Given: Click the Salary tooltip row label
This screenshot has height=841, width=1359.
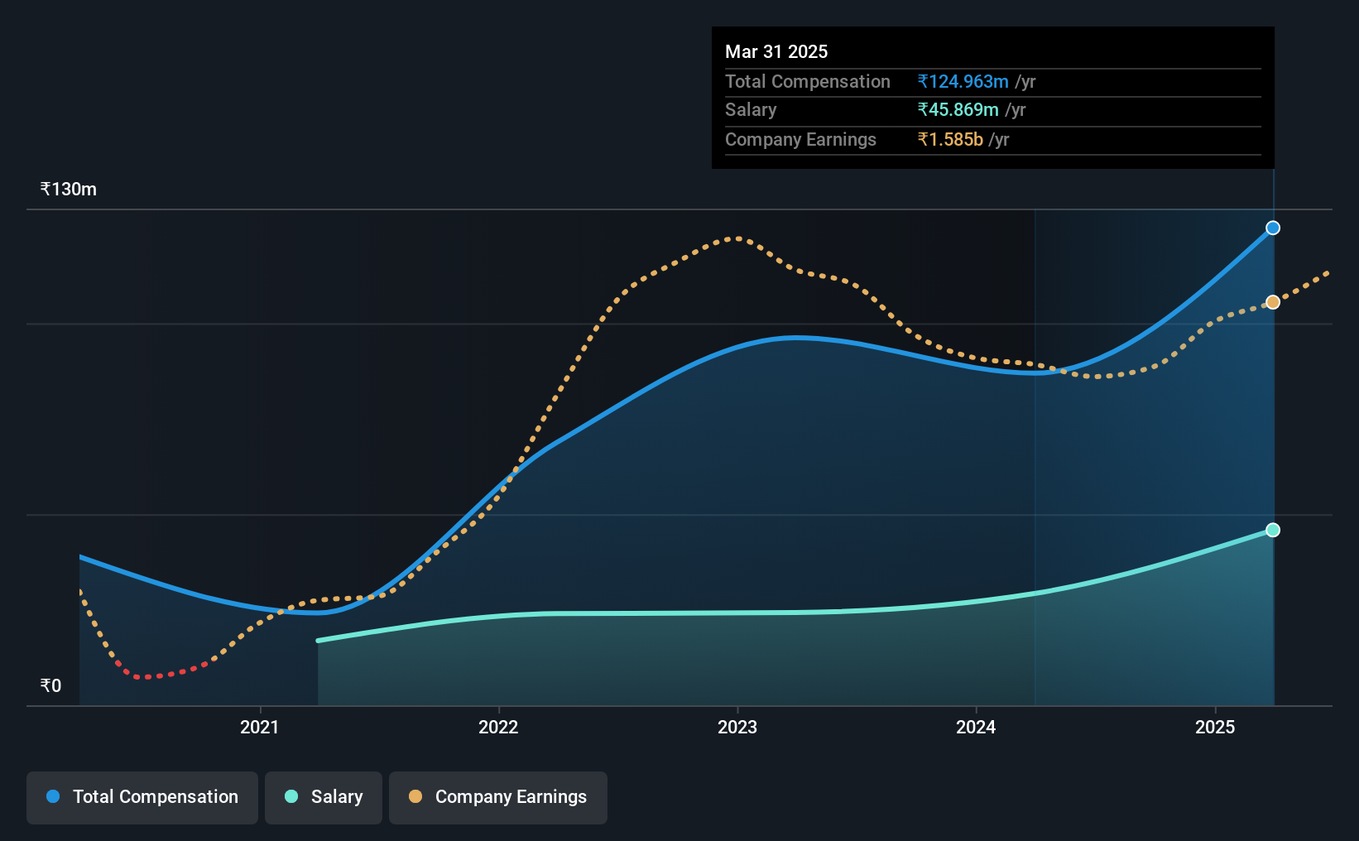Looking at the screenshot, I should click(751, 109).
